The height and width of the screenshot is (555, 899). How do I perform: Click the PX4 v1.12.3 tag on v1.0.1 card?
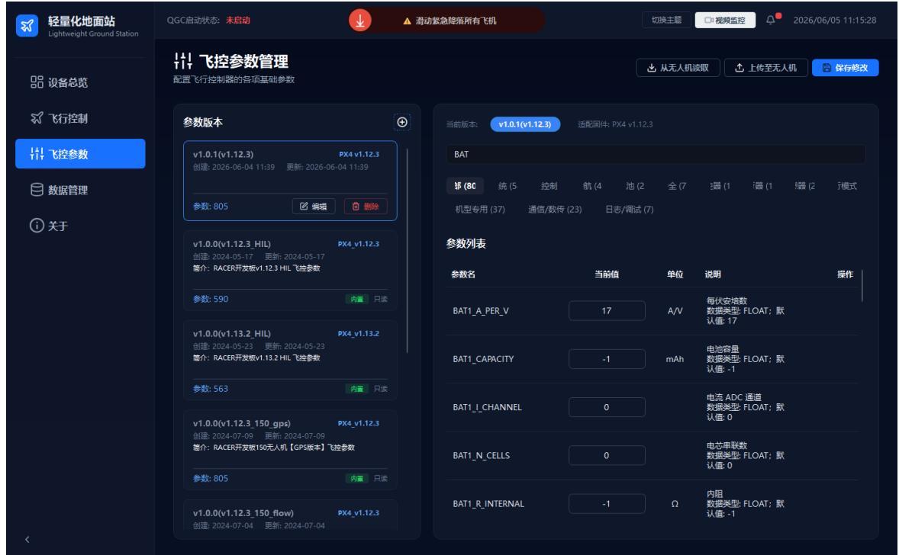(359, 155)
